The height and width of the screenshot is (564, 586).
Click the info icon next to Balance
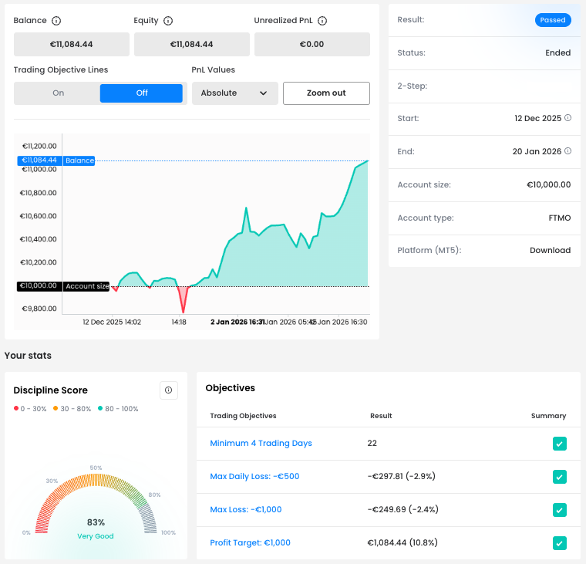(57, 21)
